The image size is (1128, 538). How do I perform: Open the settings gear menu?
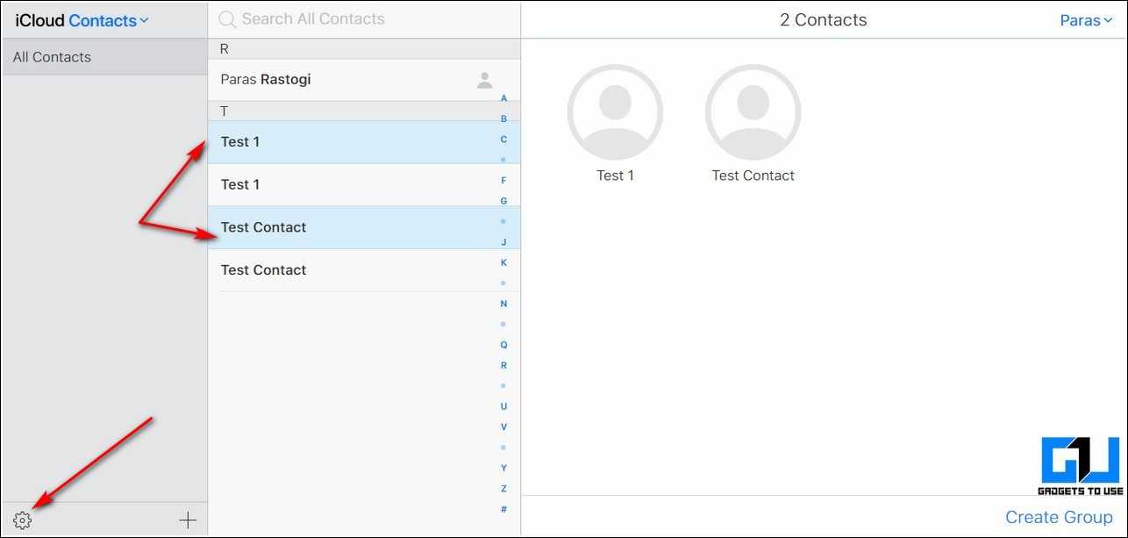23,520
